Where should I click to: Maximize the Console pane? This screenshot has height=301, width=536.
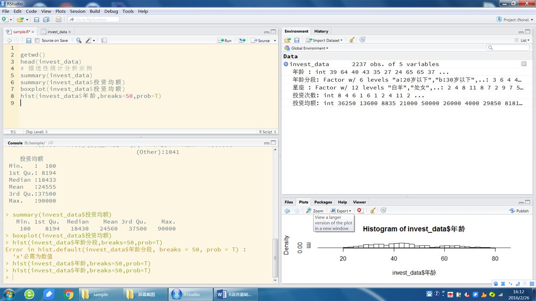click(x=273, y=143)
